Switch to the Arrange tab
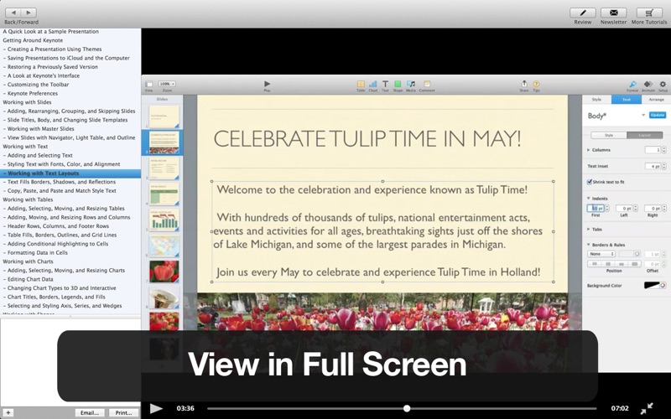The image size is (671, 419). pyautogui.click(x=656, y=100)
